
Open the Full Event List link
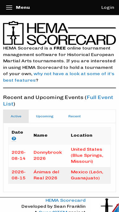pos(58,100)
